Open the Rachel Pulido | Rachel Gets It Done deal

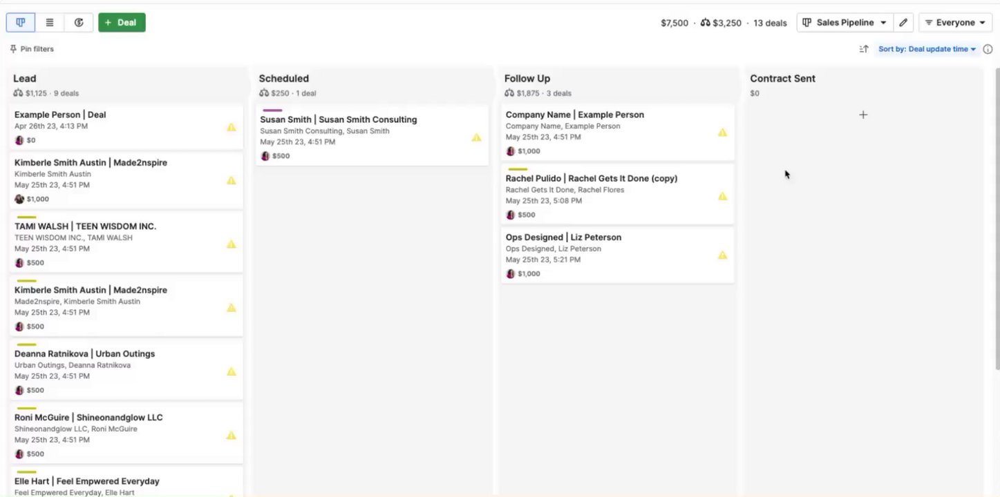(x=591, y=179)
